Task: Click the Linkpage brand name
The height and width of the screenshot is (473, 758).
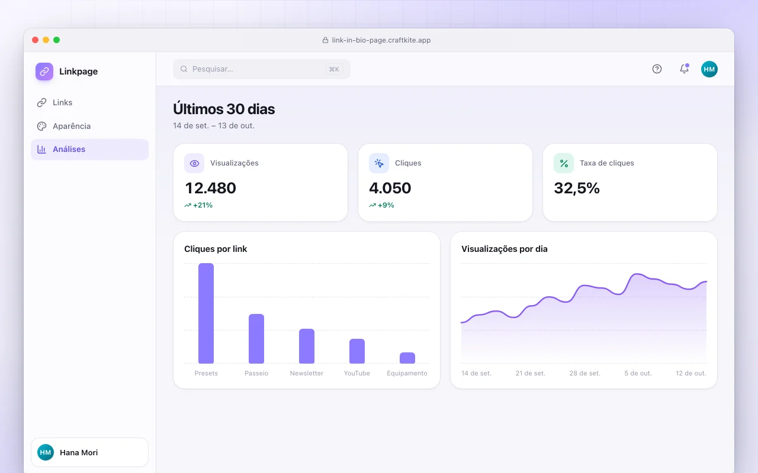Action: click(x=79, y=72)
